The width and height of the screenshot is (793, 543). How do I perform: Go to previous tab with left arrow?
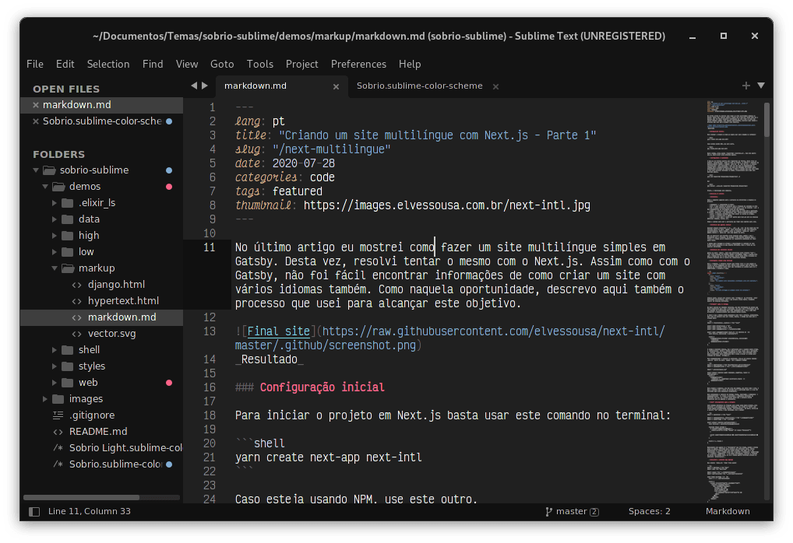tap(194, 86)
